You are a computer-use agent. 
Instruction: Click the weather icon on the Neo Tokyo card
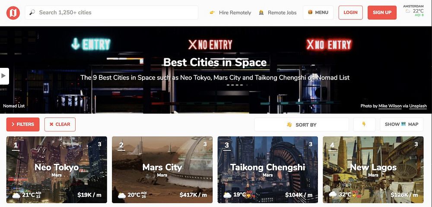(16, 195)
